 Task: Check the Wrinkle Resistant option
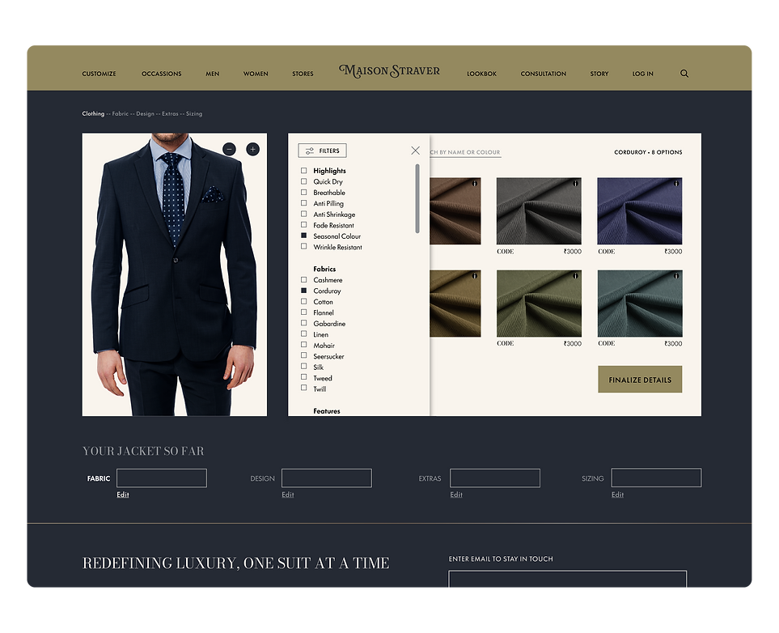tap(303, 247)
